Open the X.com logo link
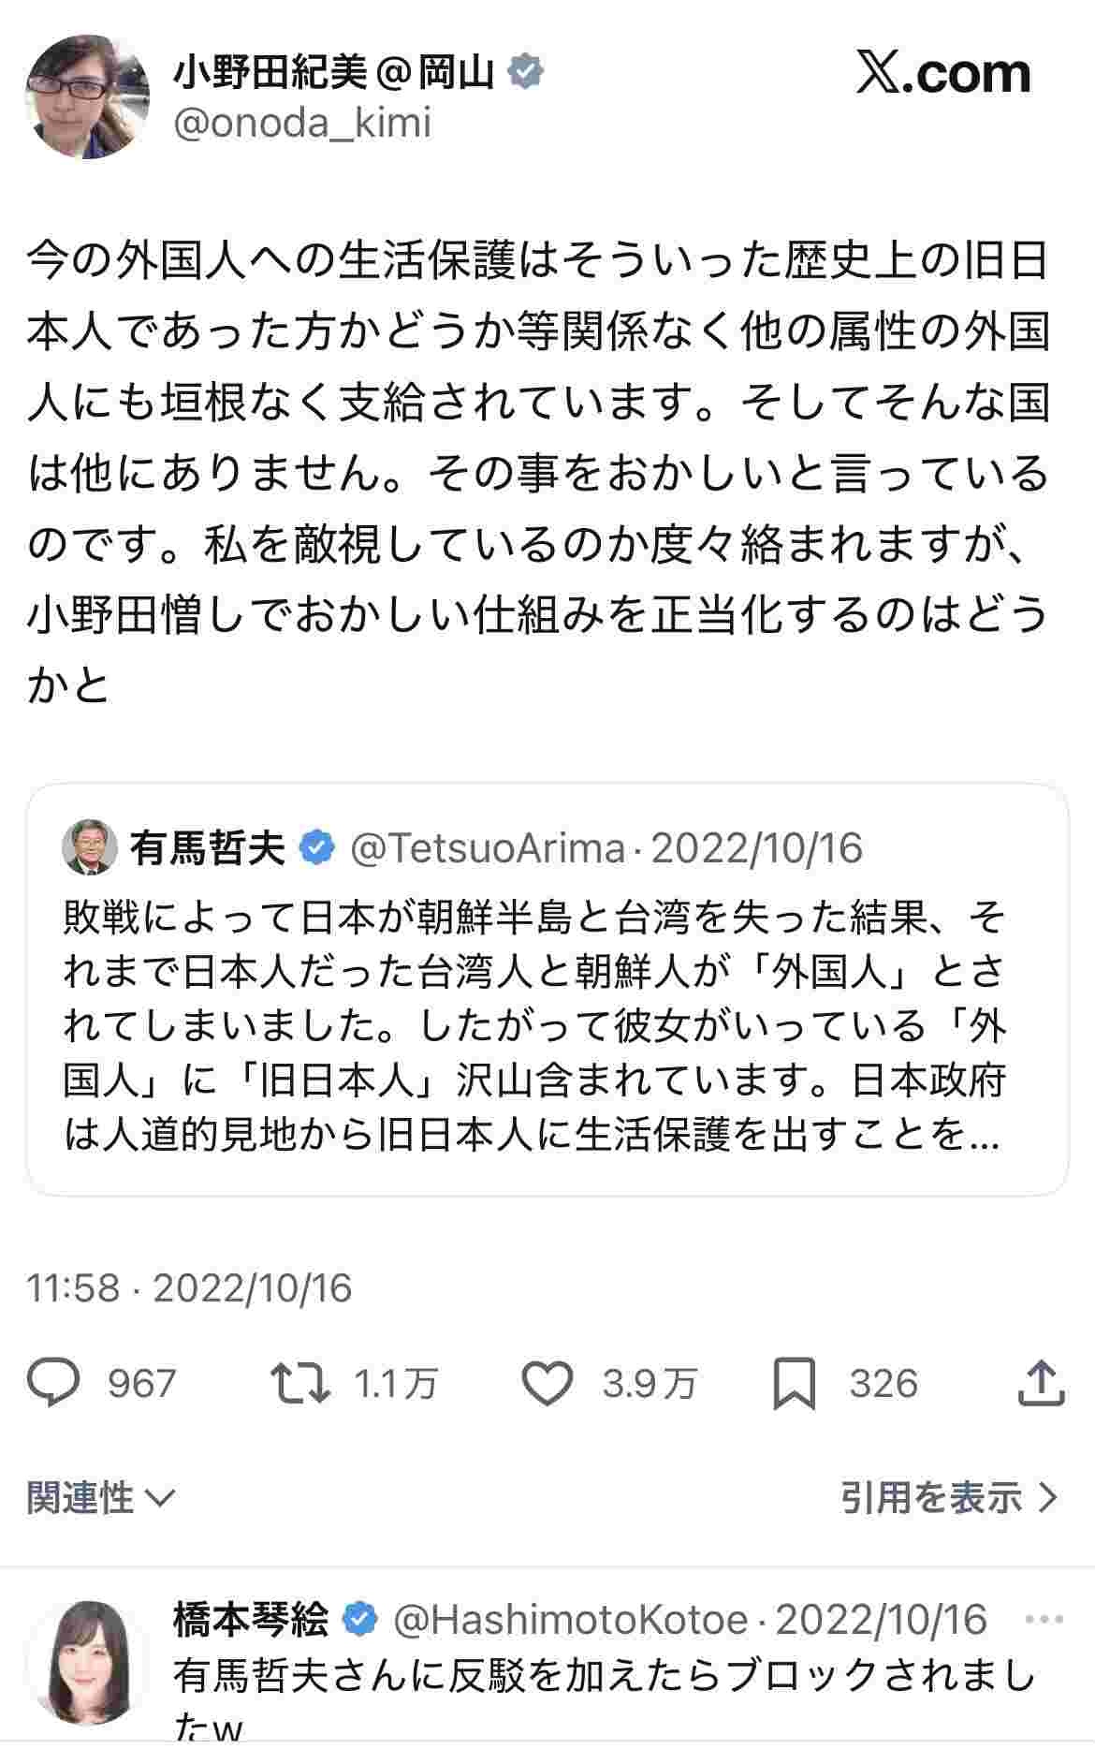 [x=942, y=74]
